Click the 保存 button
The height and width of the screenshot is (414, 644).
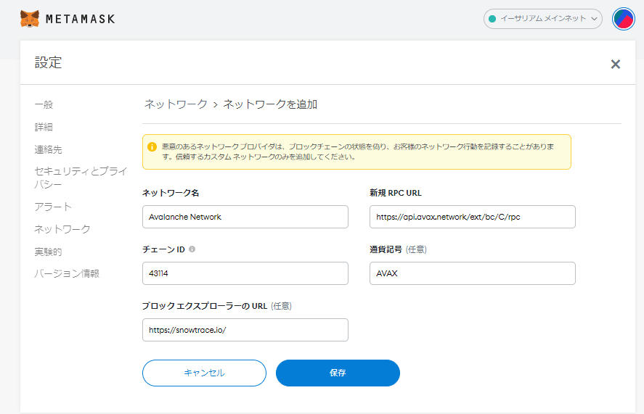pyautogui.click(x=338, y=373)
